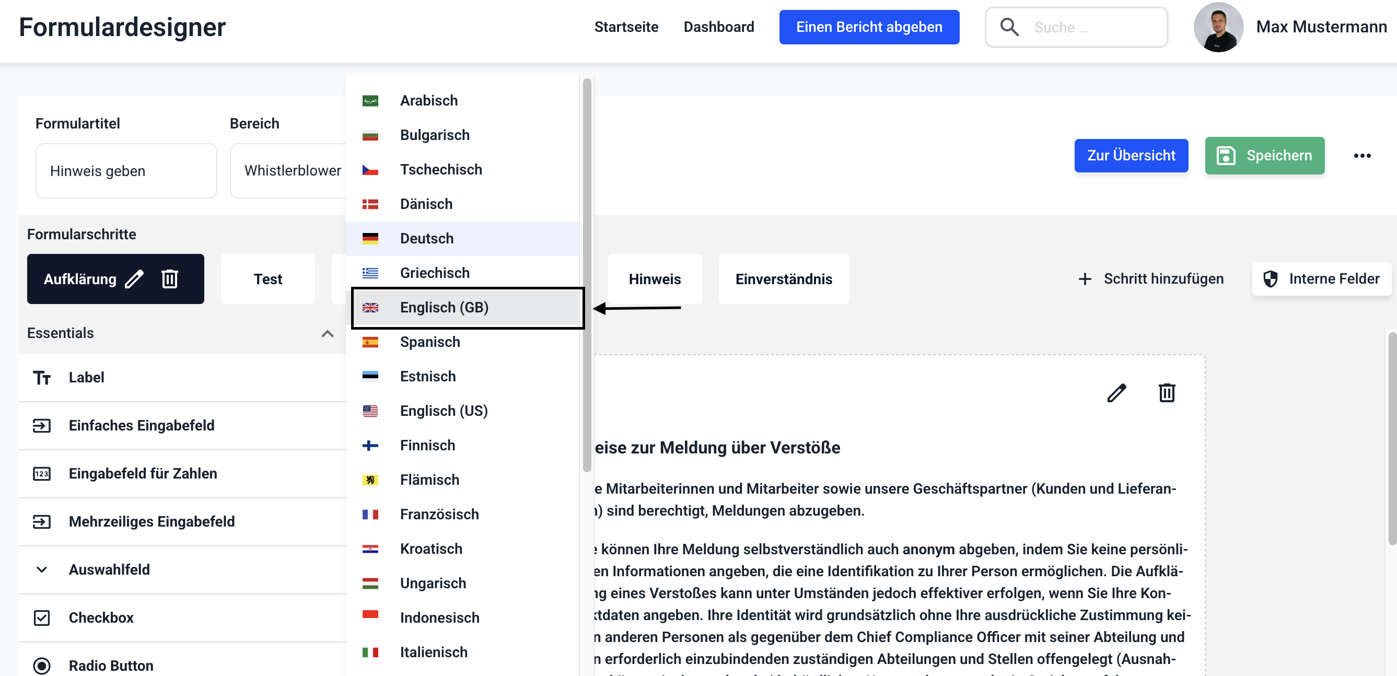The height and width of the screenshot is (676, 1397).
Task: Click the Max Mustermann profile avatar
Action: click(x=1217, y=27)
